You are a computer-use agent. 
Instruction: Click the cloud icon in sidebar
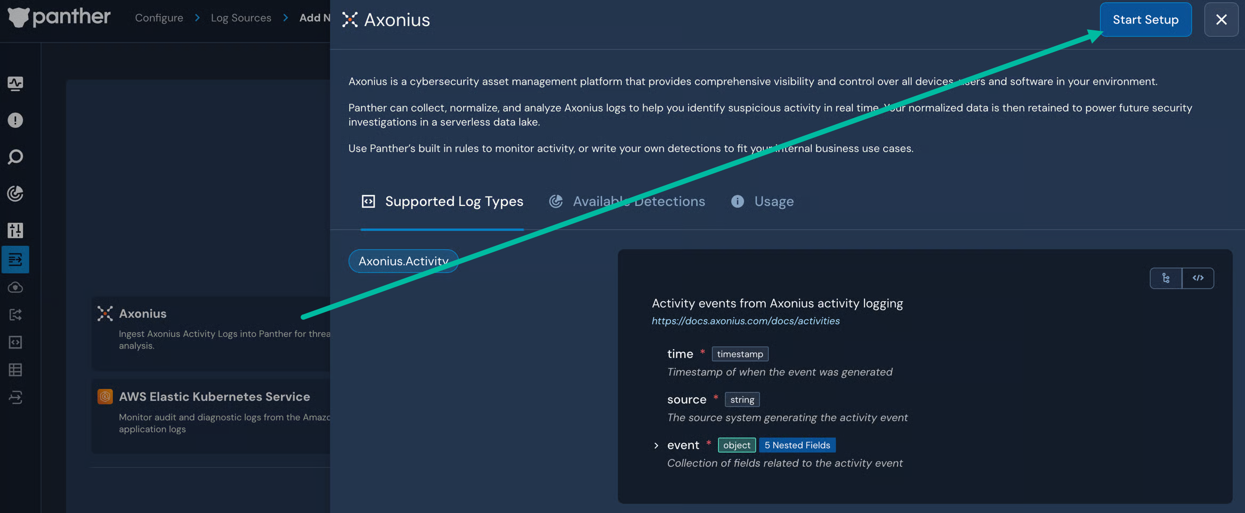(x=15, y=287)
